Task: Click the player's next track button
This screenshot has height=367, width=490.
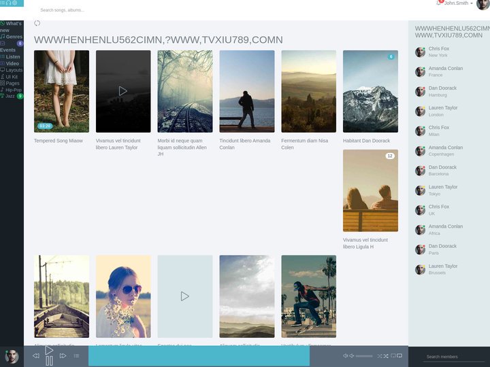Action: point(63,355)
